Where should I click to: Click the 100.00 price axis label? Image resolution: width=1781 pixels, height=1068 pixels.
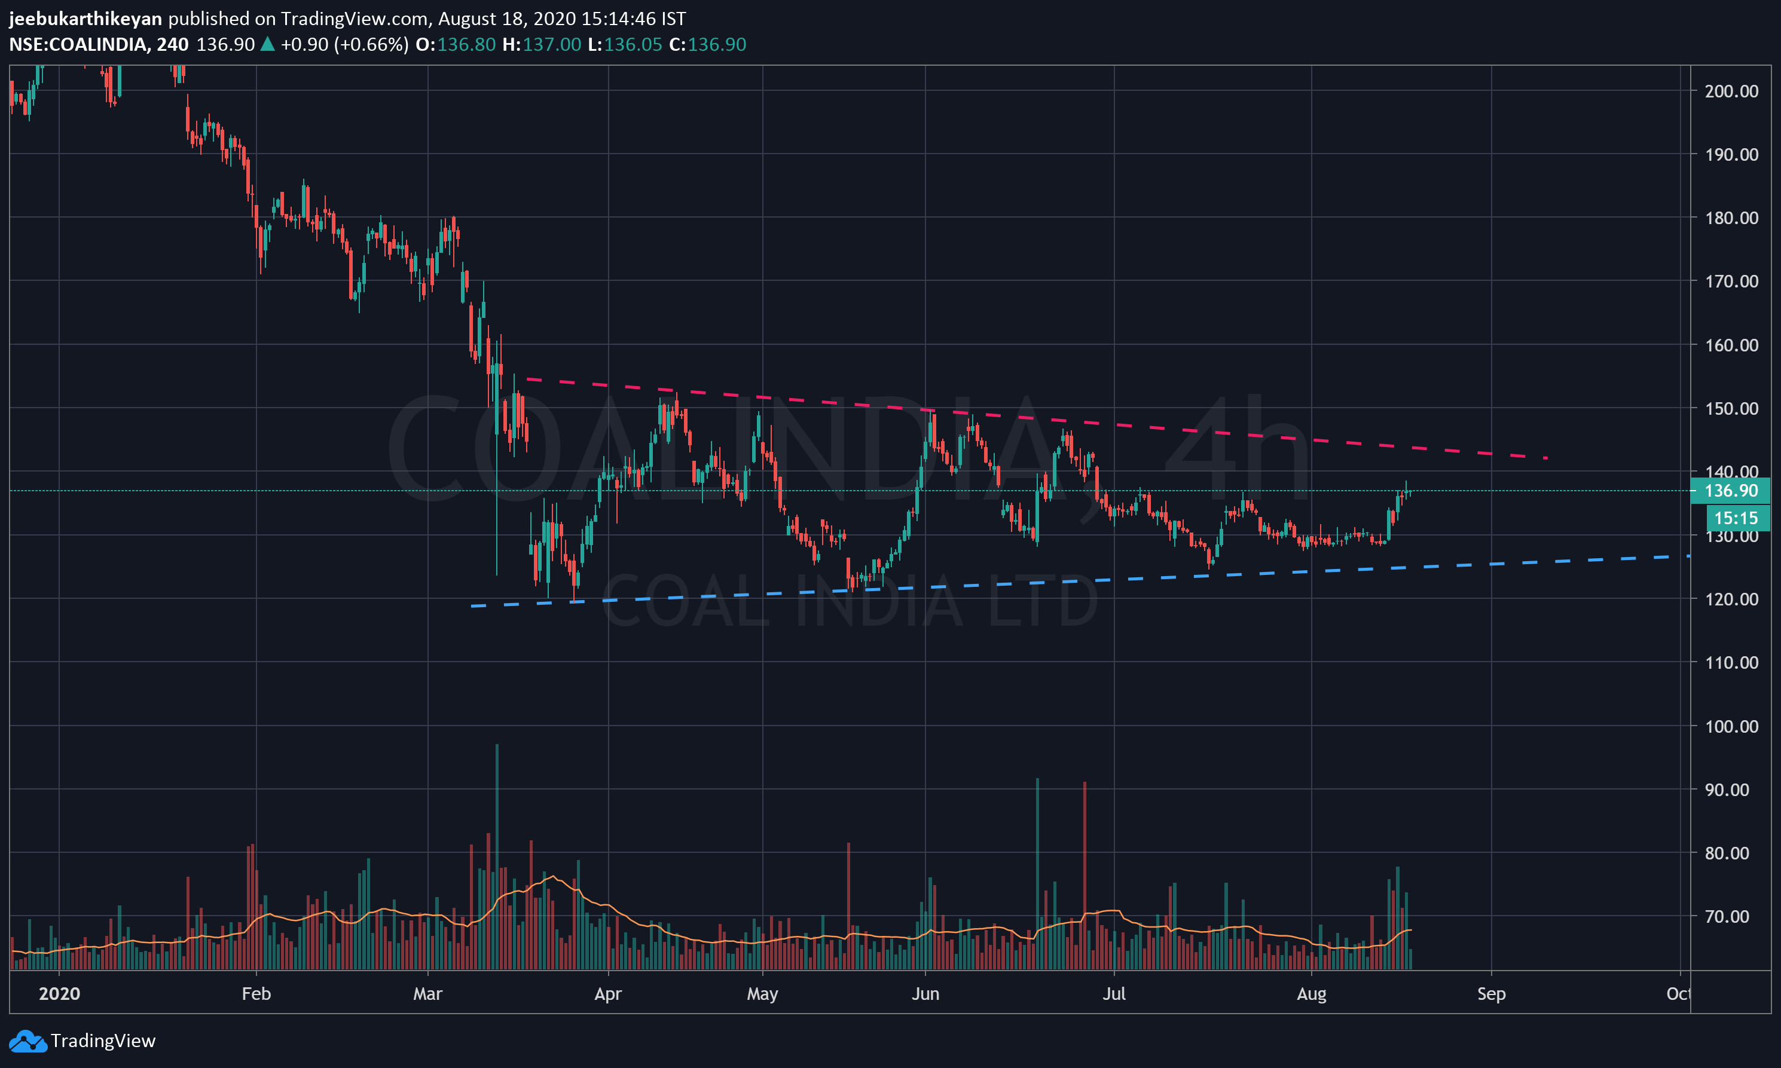(1731, 726)
